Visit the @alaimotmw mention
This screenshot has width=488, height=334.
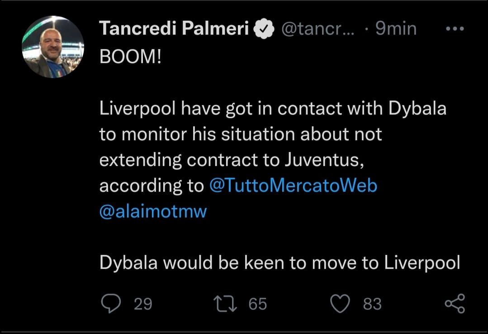click(x=153, y=212)
